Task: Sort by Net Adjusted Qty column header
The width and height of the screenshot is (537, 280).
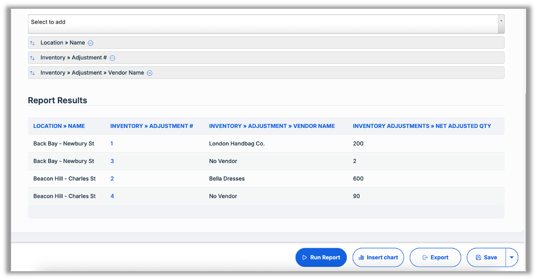Action: [x=421, y=126]
